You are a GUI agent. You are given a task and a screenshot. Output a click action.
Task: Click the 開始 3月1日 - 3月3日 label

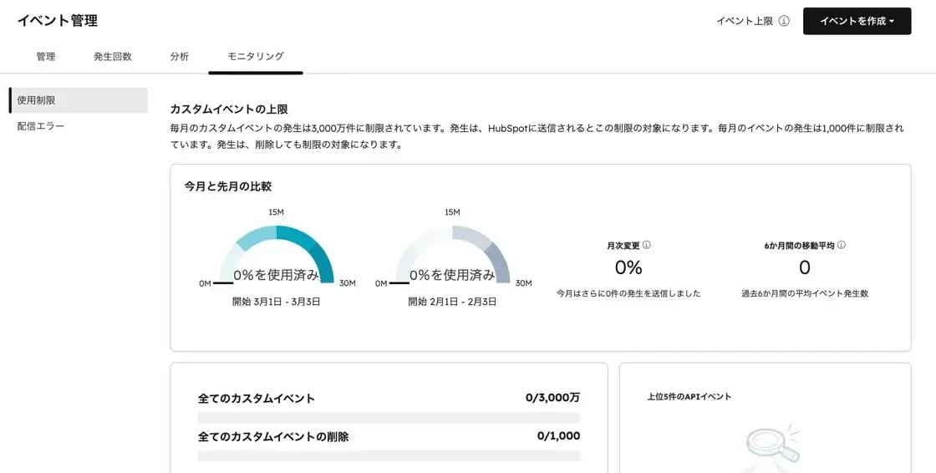pos(277,302)
